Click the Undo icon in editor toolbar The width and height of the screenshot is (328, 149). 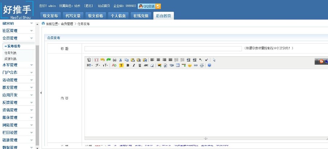(x=102, y=60)
